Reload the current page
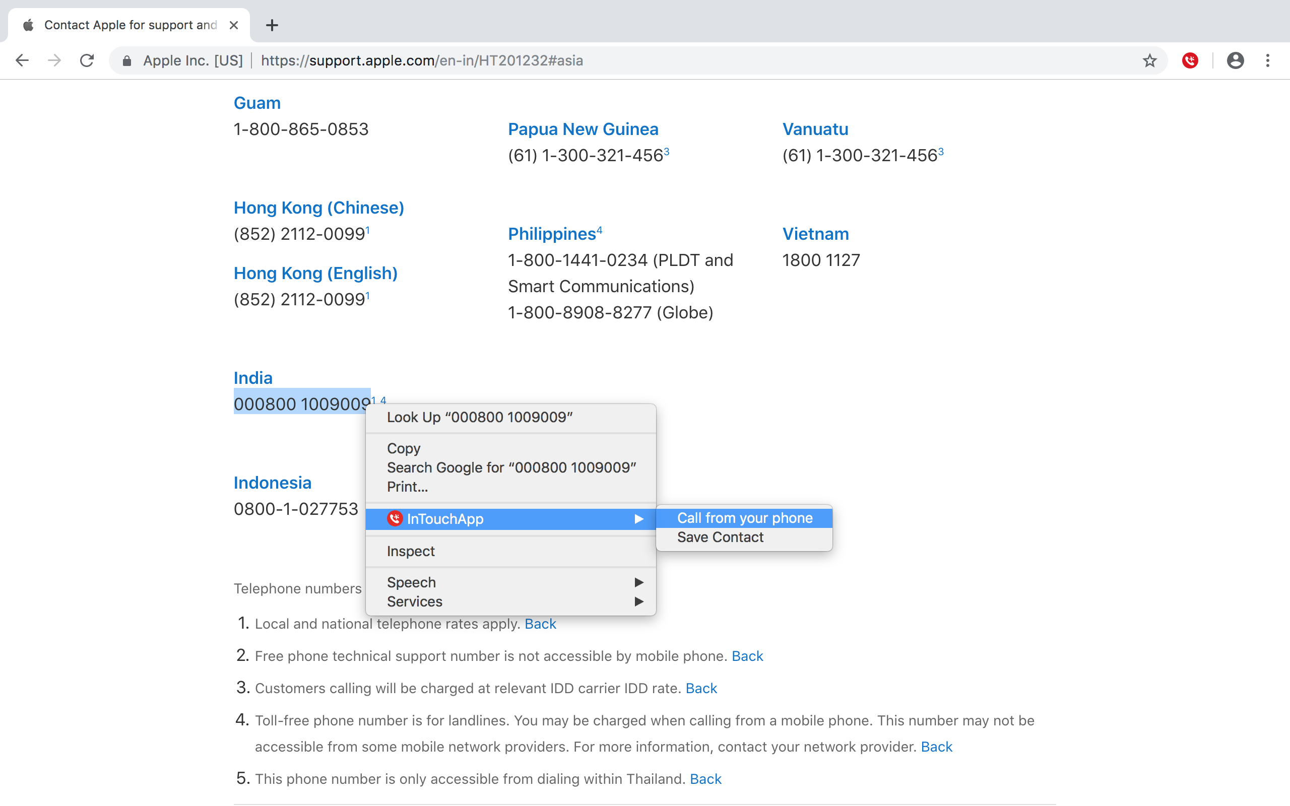The image size is (1290, 806). pyautogui.click(x=87, y=60)
